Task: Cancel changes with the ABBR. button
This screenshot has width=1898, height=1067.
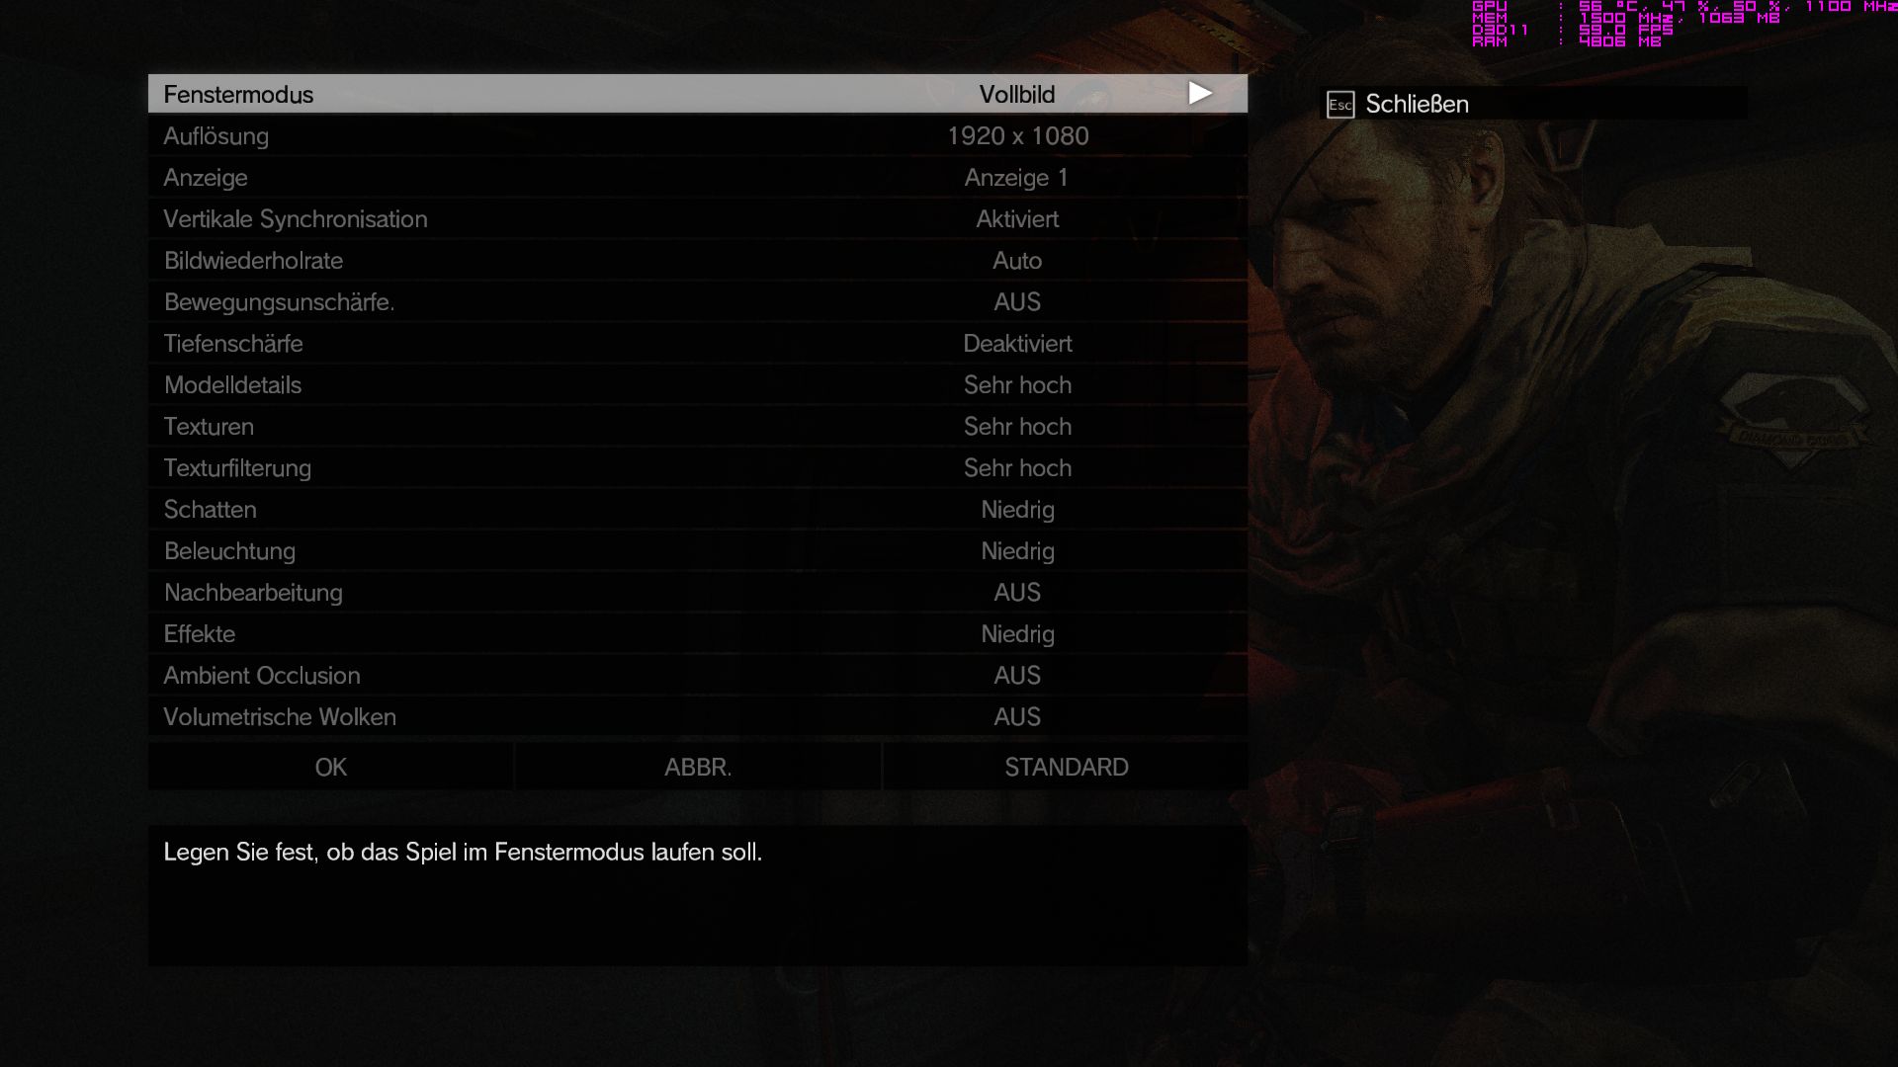Action: coord(698,767)
